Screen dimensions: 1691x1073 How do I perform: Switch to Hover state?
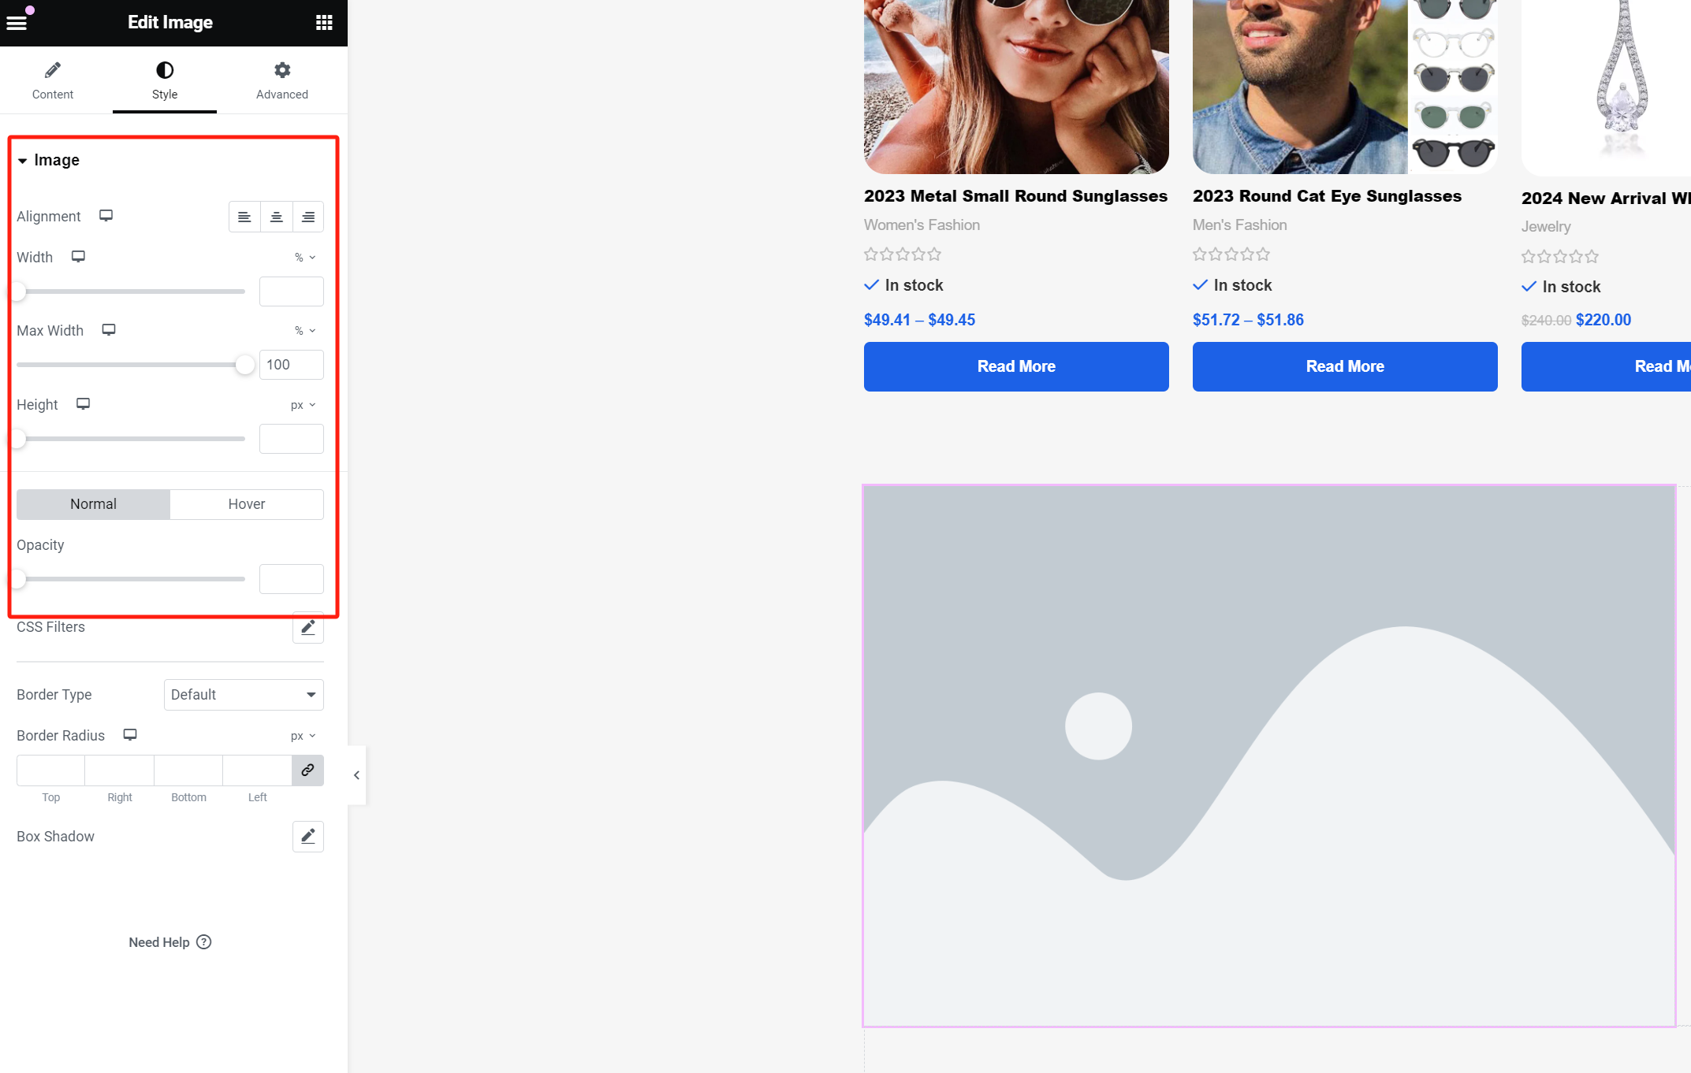pyautogui.click(x=246, y=504)
